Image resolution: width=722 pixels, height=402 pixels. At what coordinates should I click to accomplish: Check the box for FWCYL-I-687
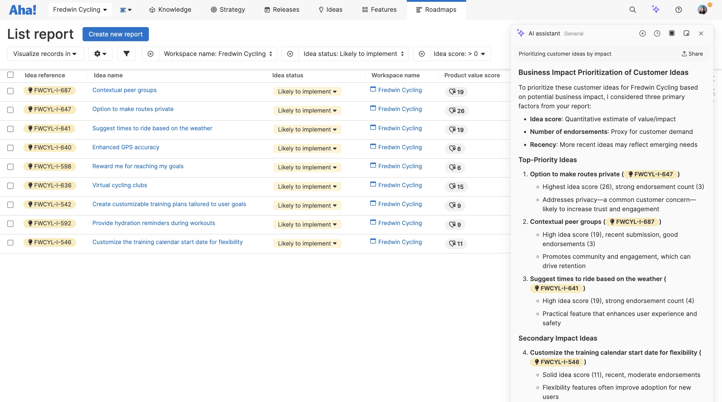[11, 91]
